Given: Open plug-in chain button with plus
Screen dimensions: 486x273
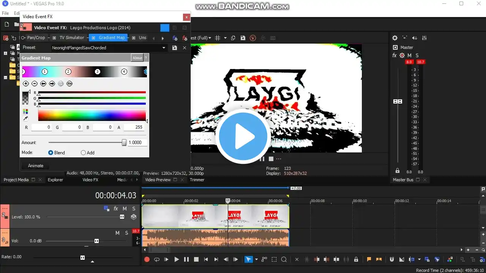Looking at the screenshot, I should 175,38.
